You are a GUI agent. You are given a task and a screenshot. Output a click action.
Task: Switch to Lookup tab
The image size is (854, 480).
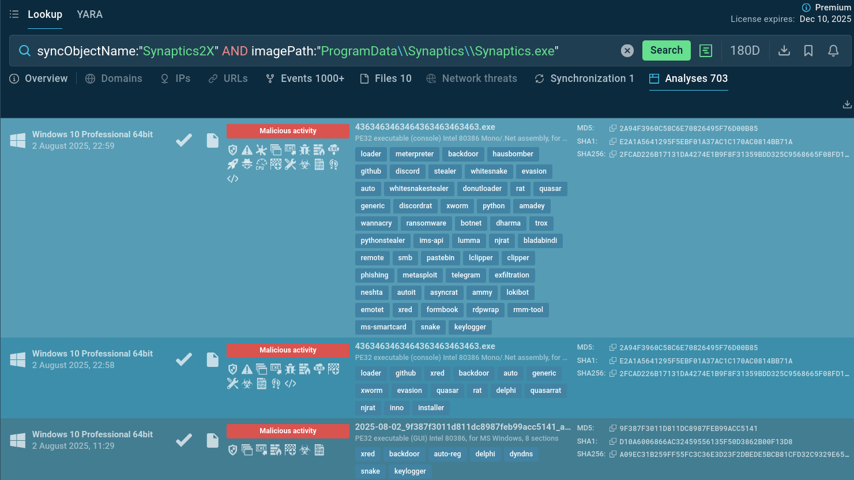(45, 14)
